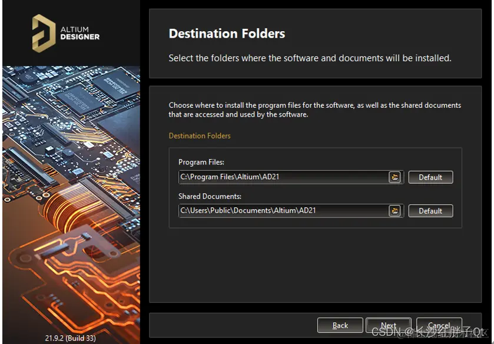The height and width of the screenshot is (344, 494).
Task: Cancel the Altium Designer installation
Action: point(439,325)
